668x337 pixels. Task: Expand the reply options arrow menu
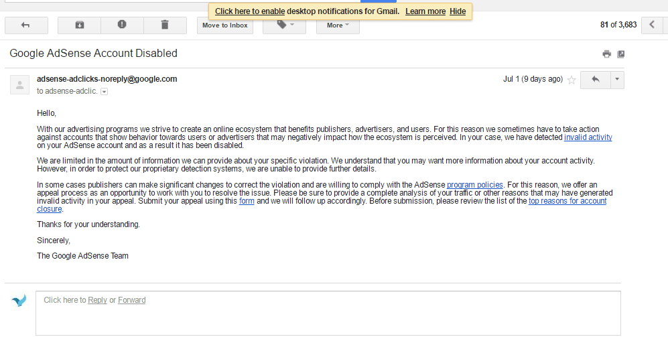point(617,79)
